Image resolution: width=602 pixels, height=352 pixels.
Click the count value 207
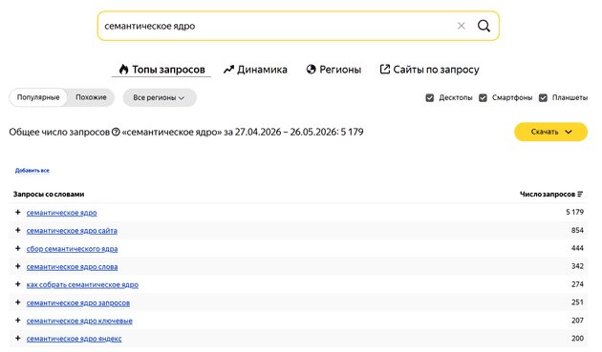click(x=577, y=321)
